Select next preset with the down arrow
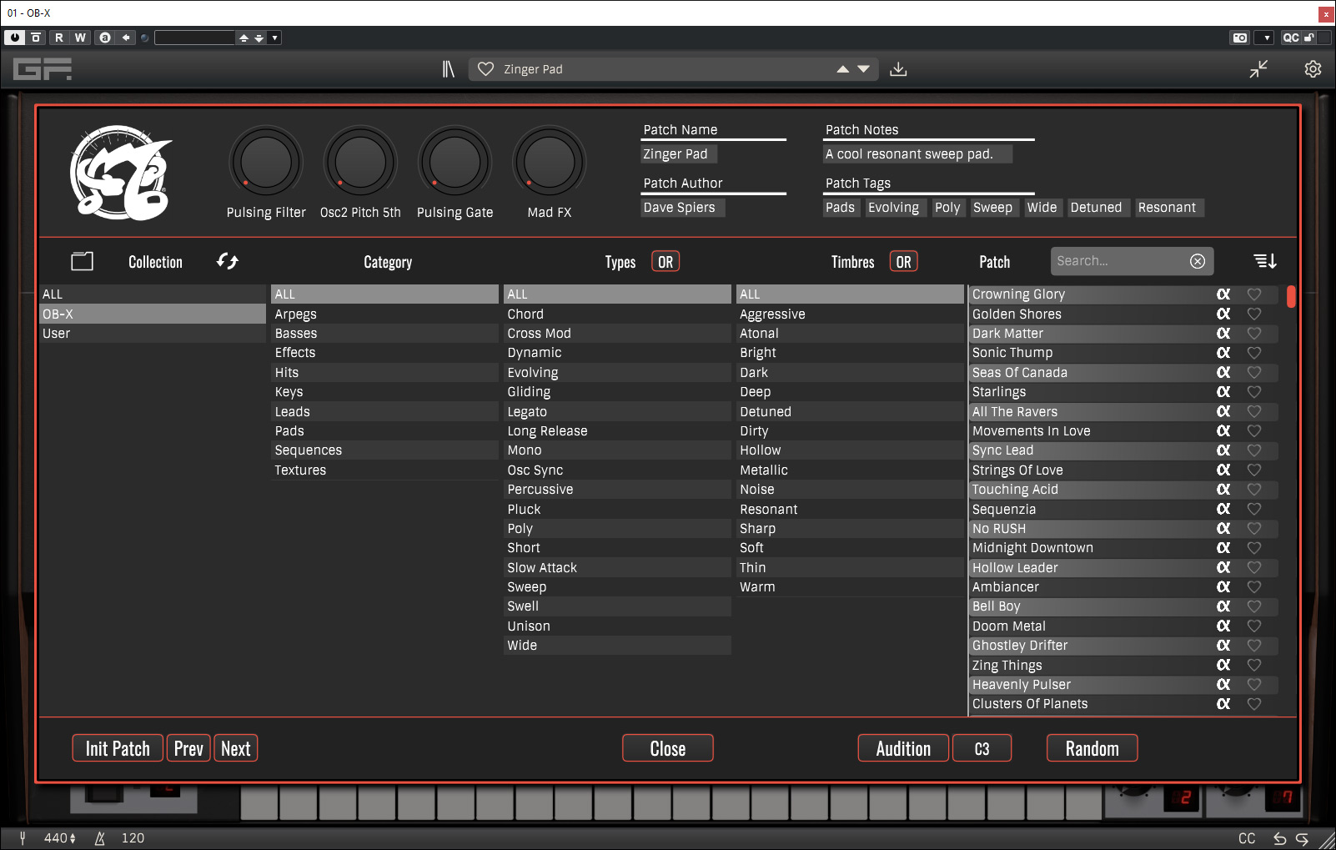This screenshot has width=1336, height=850. tap(864, 69)
